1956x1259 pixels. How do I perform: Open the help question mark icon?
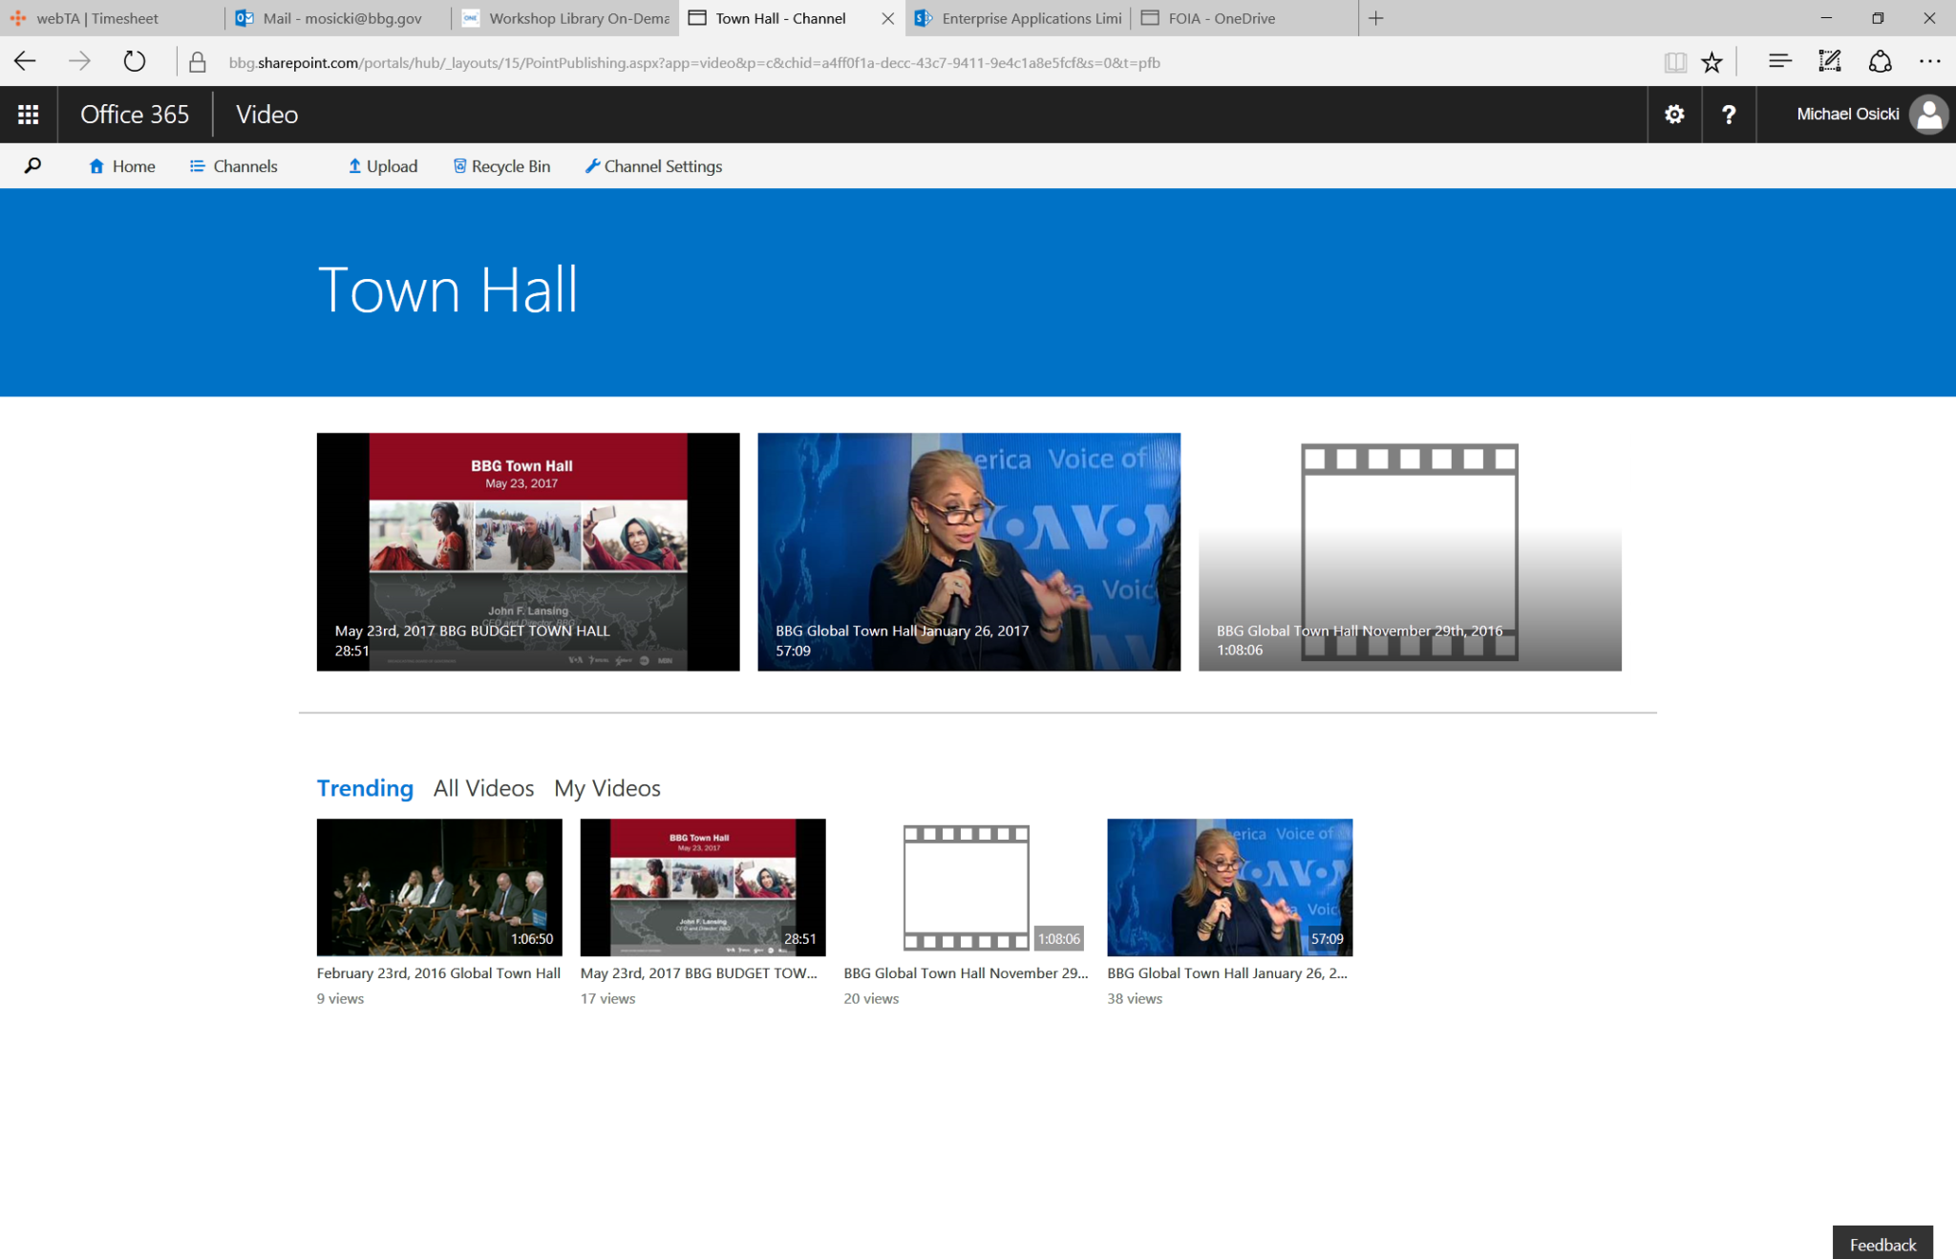pos(1729,115)
